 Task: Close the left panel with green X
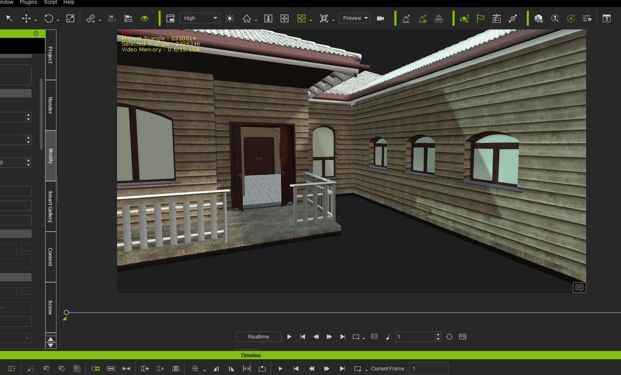36,34
